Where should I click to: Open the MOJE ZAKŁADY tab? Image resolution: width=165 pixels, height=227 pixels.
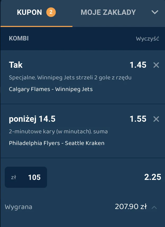[x=108, y=12]
